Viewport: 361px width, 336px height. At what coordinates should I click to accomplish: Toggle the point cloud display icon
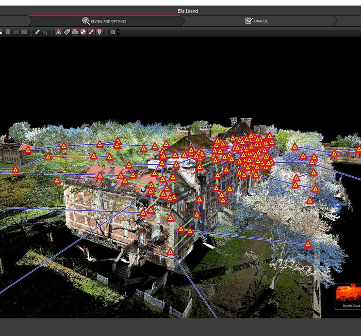(75, 32)
